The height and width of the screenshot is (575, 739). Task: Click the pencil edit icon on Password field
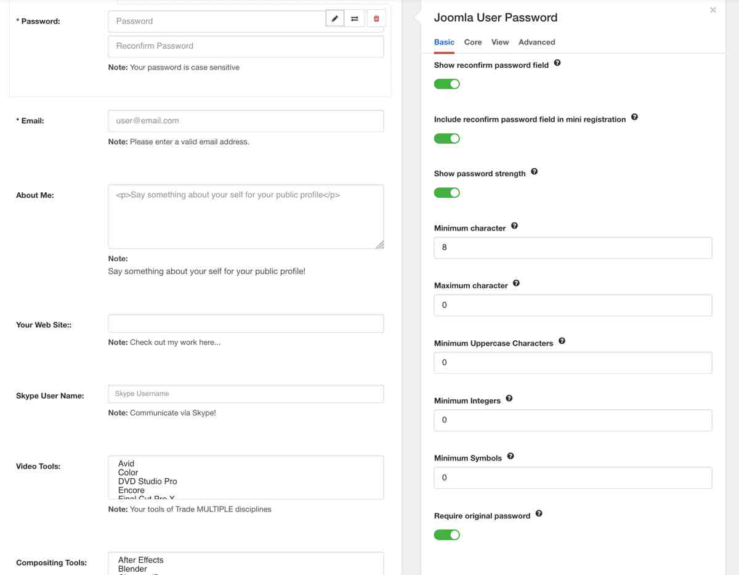pyautogui.click(x=334, y=18)
